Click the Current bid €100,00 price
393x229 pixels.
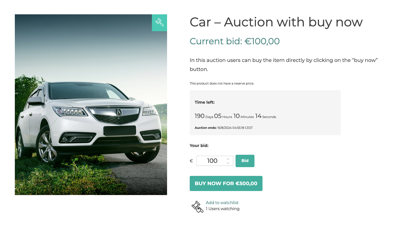click(234, 41)
